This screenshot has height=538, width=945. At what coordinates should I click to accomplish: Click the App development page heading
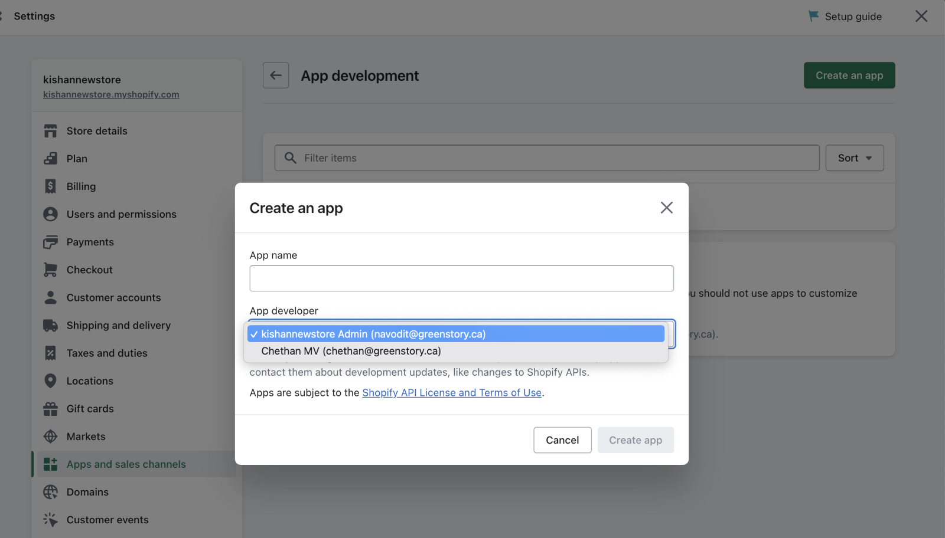tap(360, 76)
